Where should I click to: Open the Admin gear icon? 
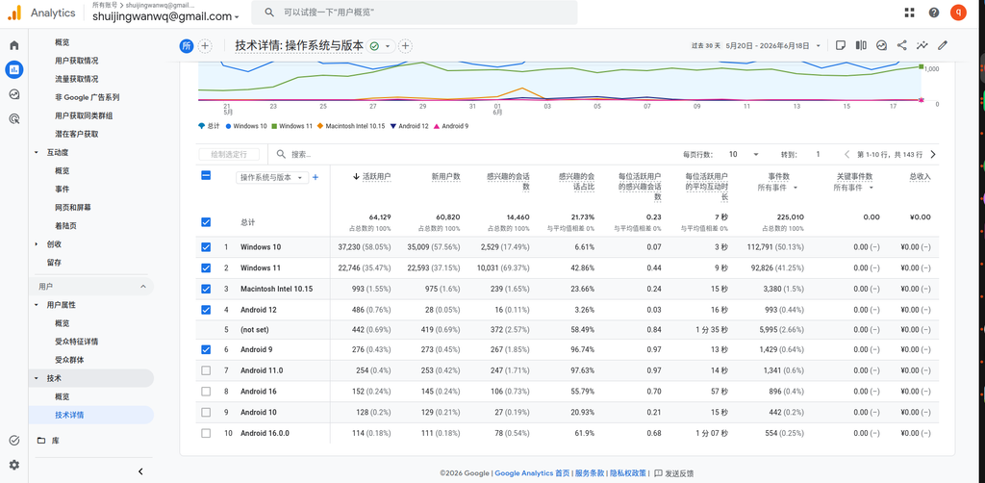(x=13, y=465)
